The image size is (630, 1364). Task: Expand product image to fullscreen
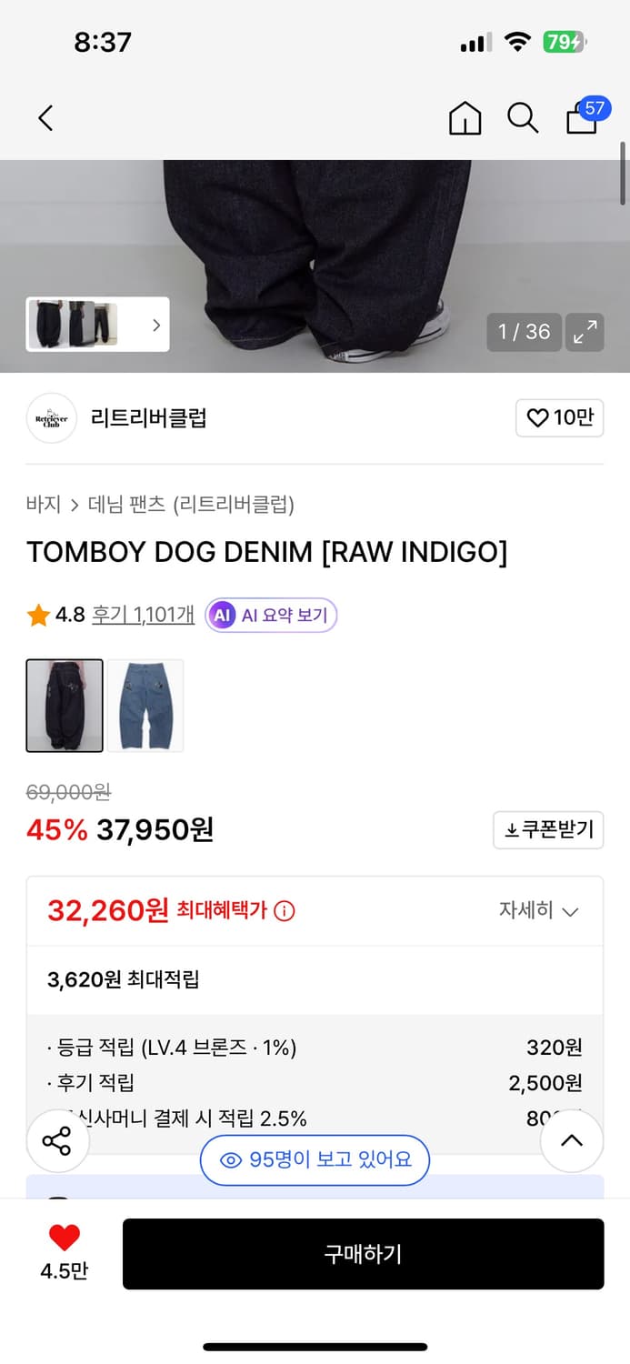585,332
